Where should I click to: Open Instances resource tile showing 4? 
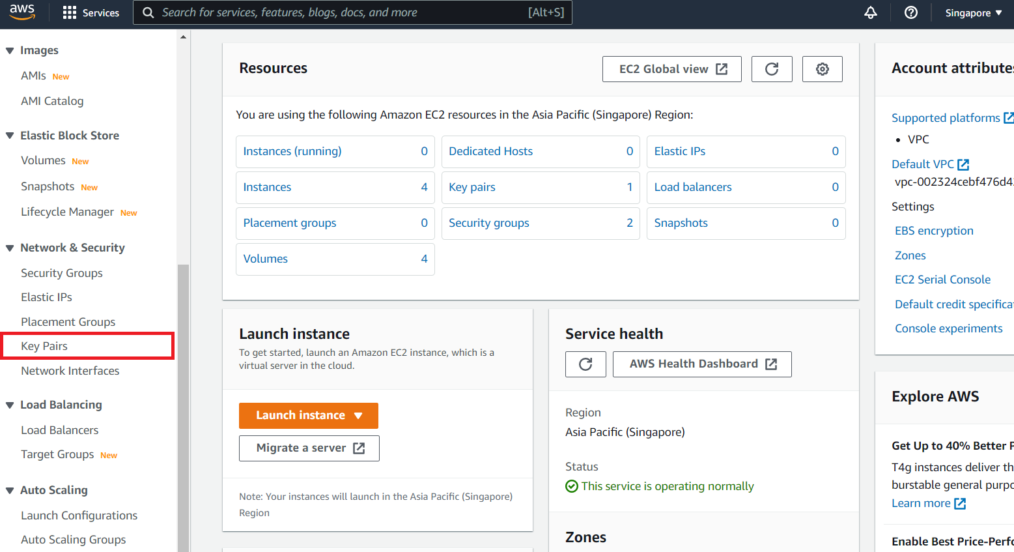335,188
